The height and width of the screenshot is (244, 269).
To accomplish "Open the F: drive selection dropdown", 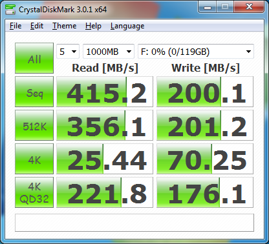I will [196, 52].
